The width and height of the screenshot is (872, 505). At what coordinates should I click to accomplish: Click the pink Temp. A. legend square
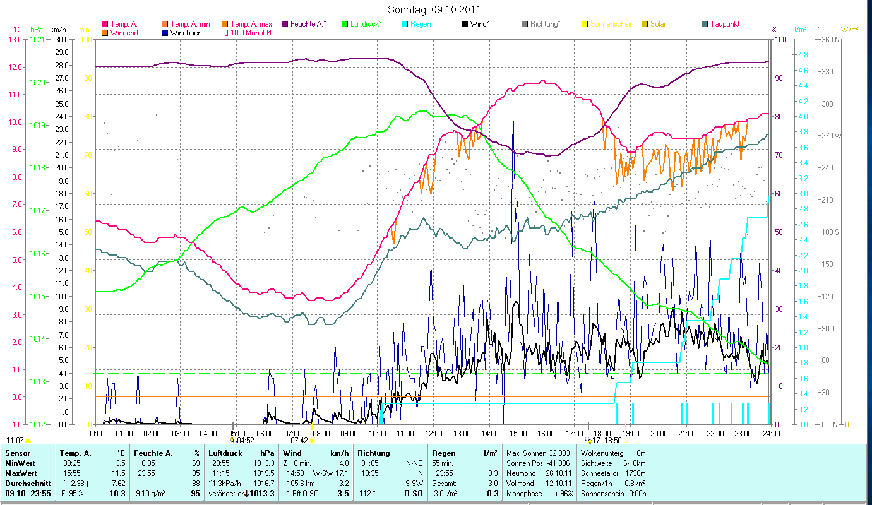(x=105, y=24)
